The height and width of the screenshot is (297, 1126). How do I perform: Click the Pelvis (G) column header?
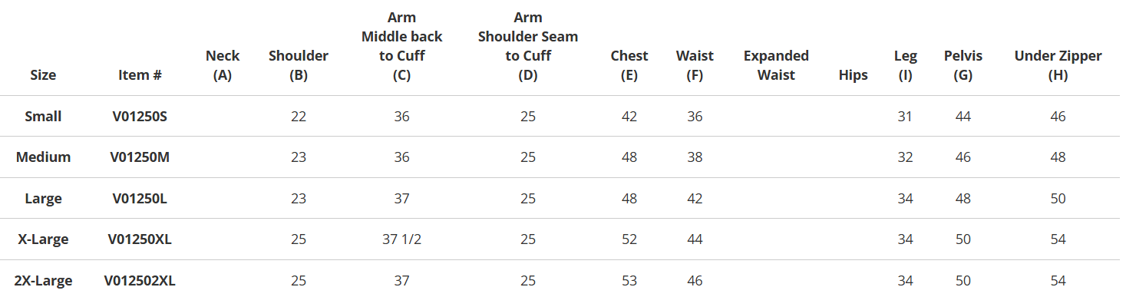[963, 65]
